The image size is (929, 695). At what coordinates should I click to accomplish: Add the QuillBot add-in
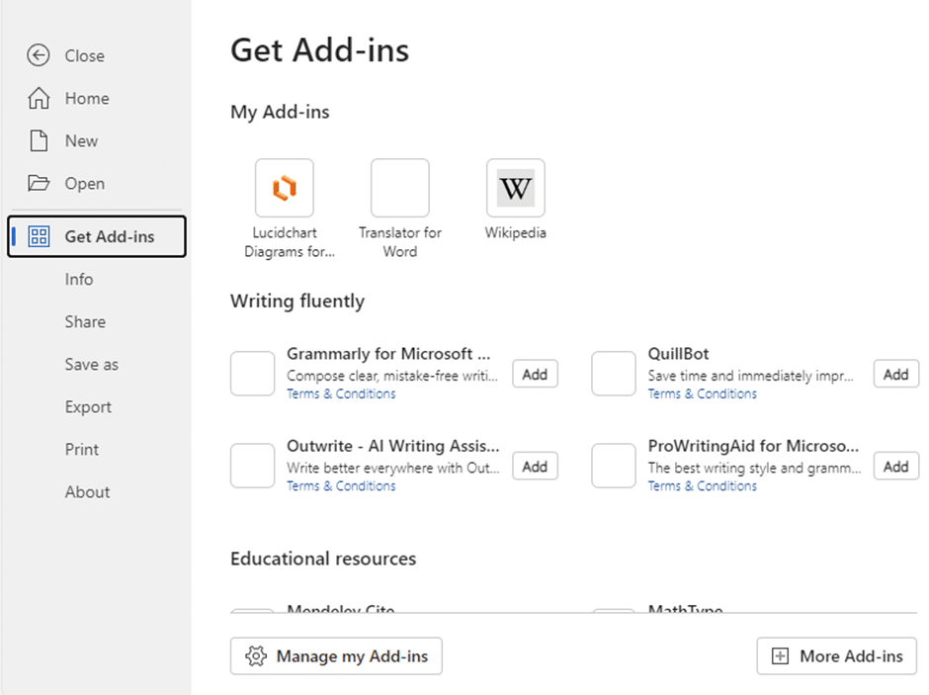coord(894,374)
